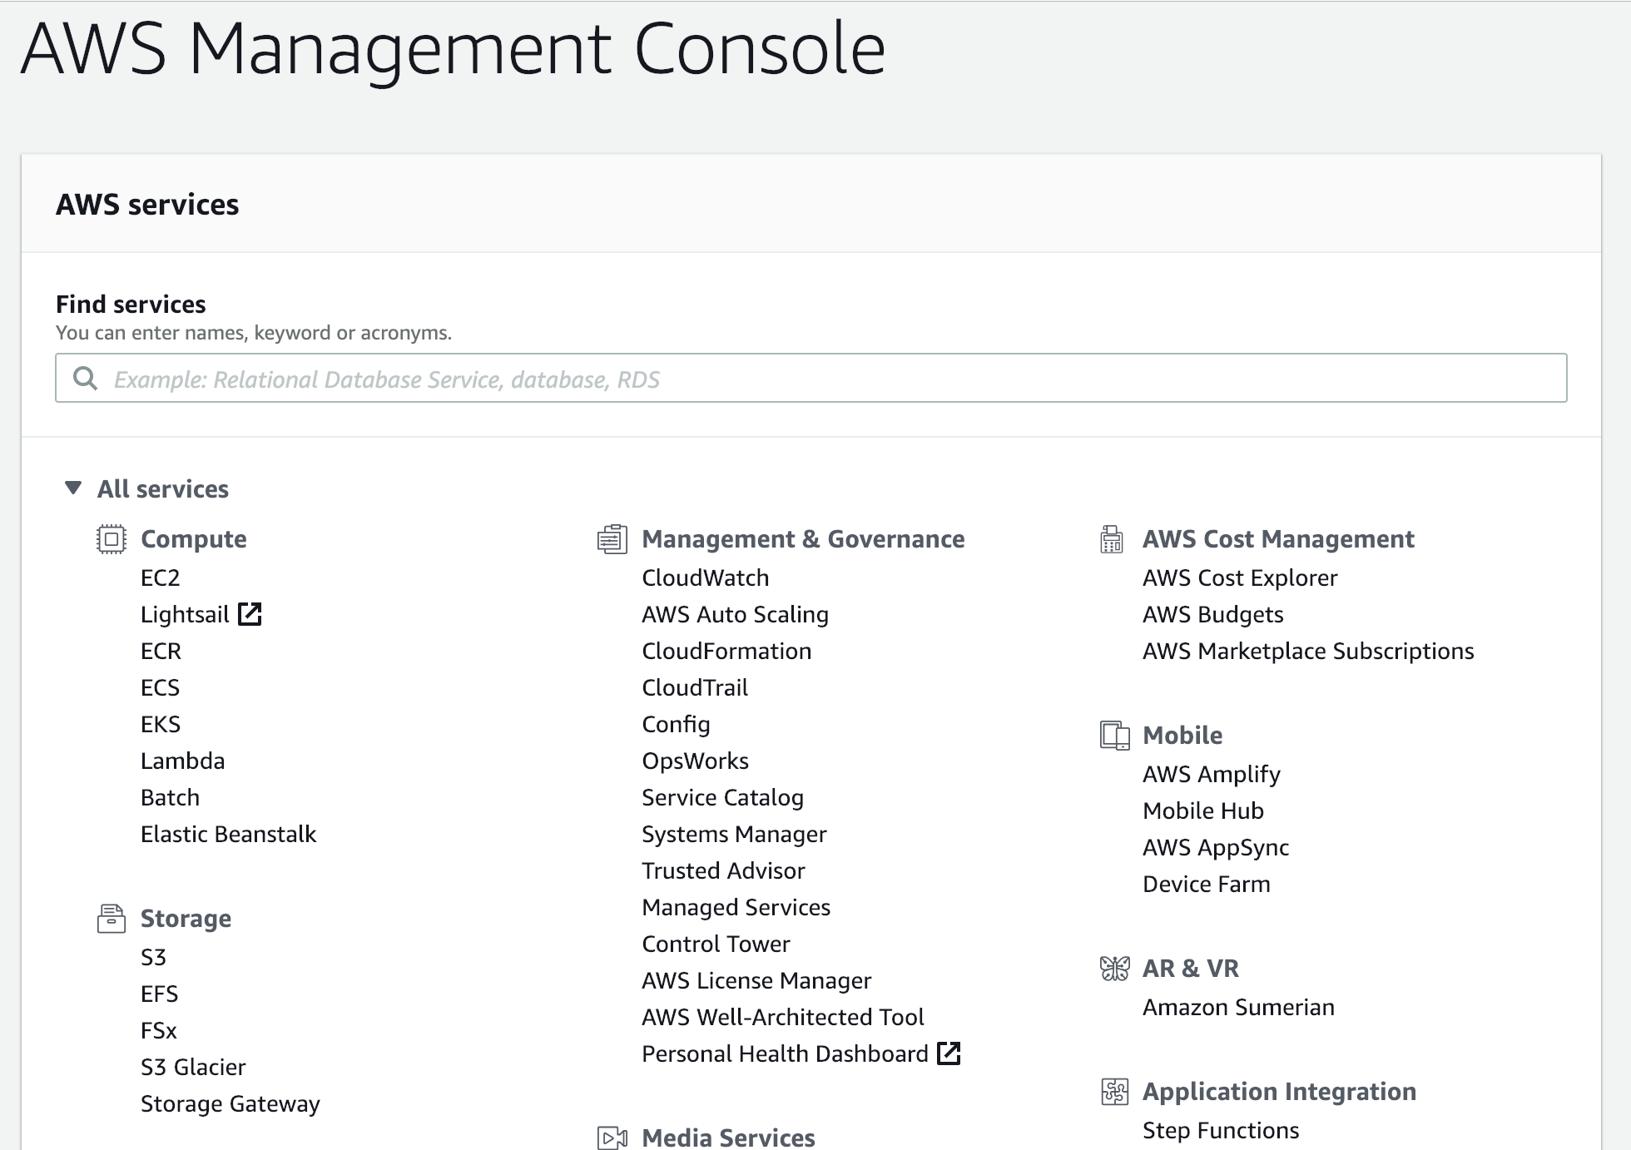Image resolution: width=1631 pixels, height=1150 pixels.
Task: Click the Media Services video icon
Action: click(612, 1138)
